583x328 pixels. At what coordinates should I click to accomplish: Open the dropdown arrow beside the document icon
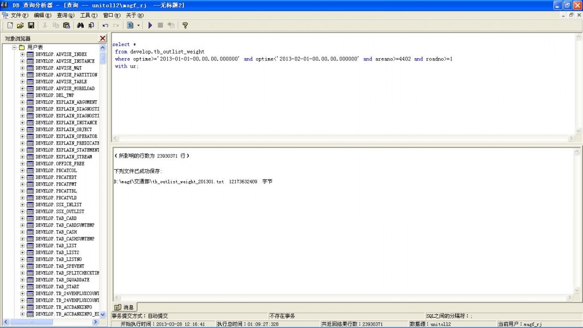[x=138, y=25]
